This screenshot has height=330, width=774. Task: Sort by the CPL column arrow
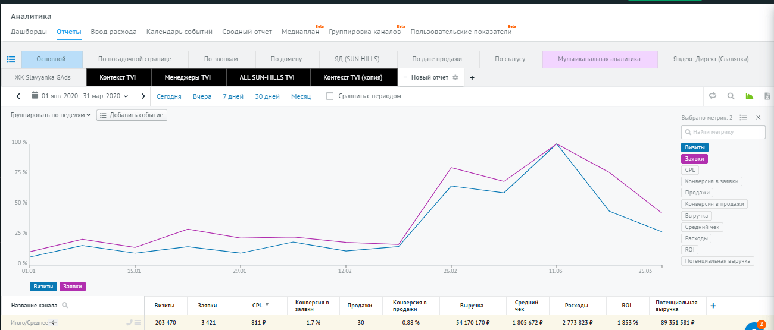(x=267, y=305)
